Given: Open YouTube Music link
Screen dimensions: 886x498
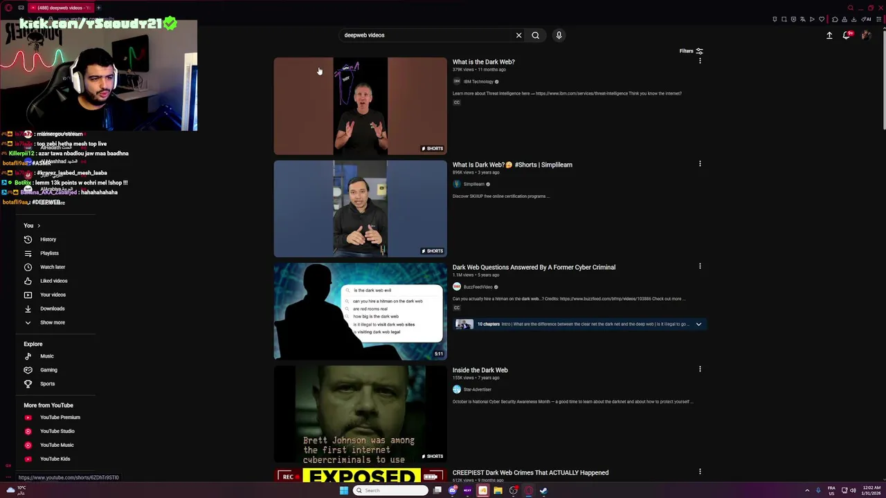Looking at the screenshot, I should pyautogui.click(x=49, y=445).
